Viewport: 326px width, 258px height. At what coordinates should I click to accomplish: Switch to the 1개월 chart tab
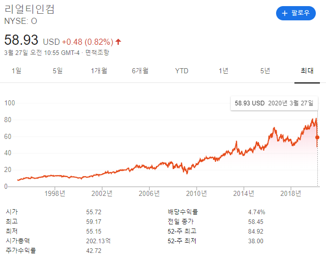tap(99, 71)
